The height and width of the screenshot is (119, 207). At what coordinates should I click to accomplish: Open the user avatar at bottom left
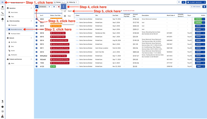pos(2,116)
